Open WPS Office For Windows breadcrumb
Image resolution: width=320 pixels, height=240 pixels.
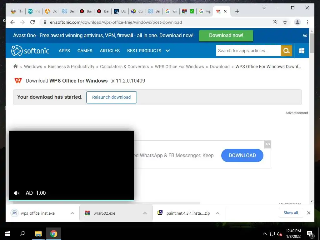tap(179, 67)
